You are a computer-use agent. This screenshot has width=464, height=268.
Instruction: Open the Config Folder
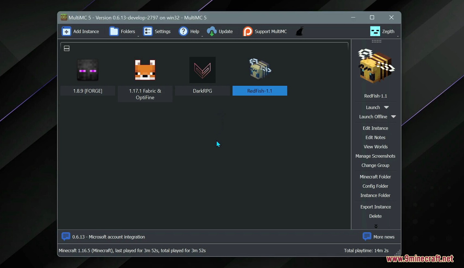pos(375,186)
